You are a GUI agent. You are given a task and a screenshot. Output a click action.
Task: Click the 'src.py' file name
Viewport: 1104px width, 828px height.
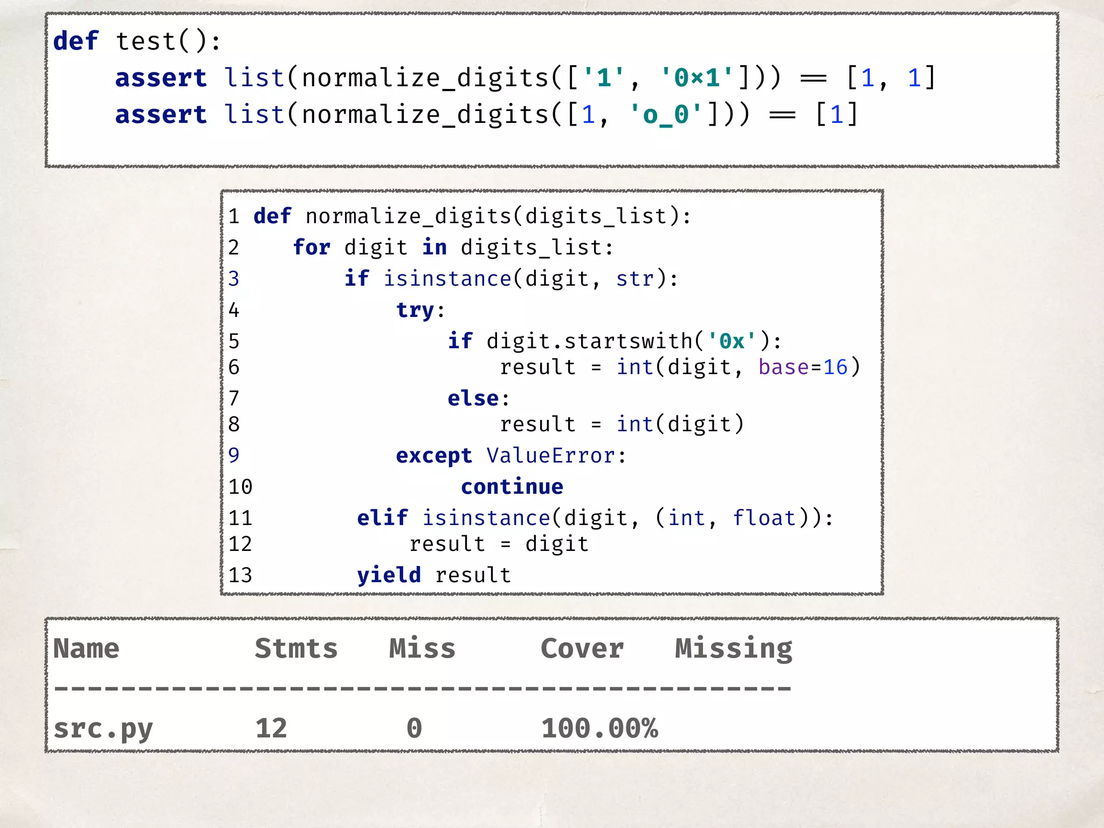point(103,729)
